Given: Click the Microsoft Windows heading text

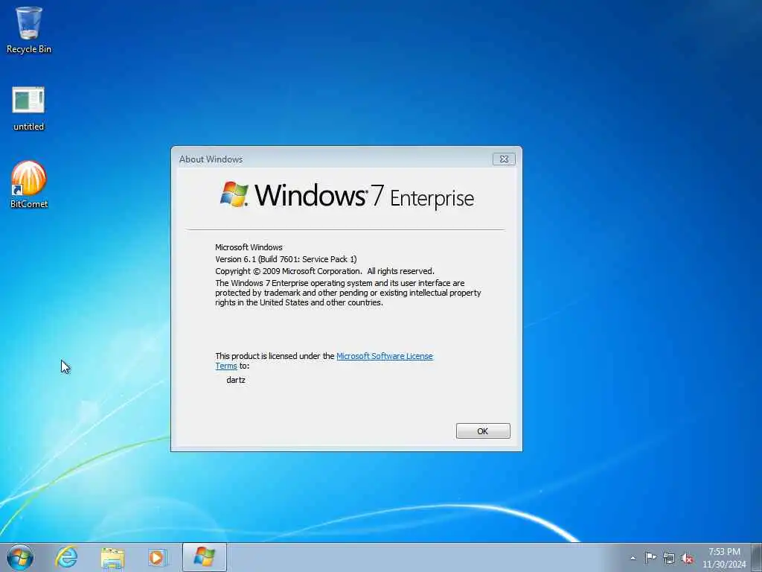Looking at the screenshot, I should click(249, 247).
